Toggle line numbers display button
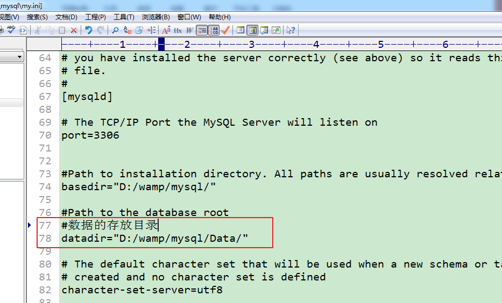Viewport: 502px width, 303px height. pyautogui.click(x=214, y=30)
